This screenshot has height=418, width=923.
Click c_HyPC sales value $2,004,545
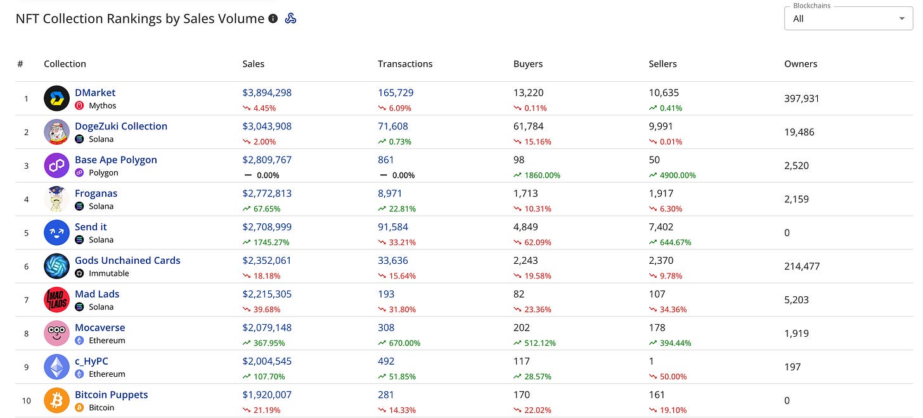(267, 362)
